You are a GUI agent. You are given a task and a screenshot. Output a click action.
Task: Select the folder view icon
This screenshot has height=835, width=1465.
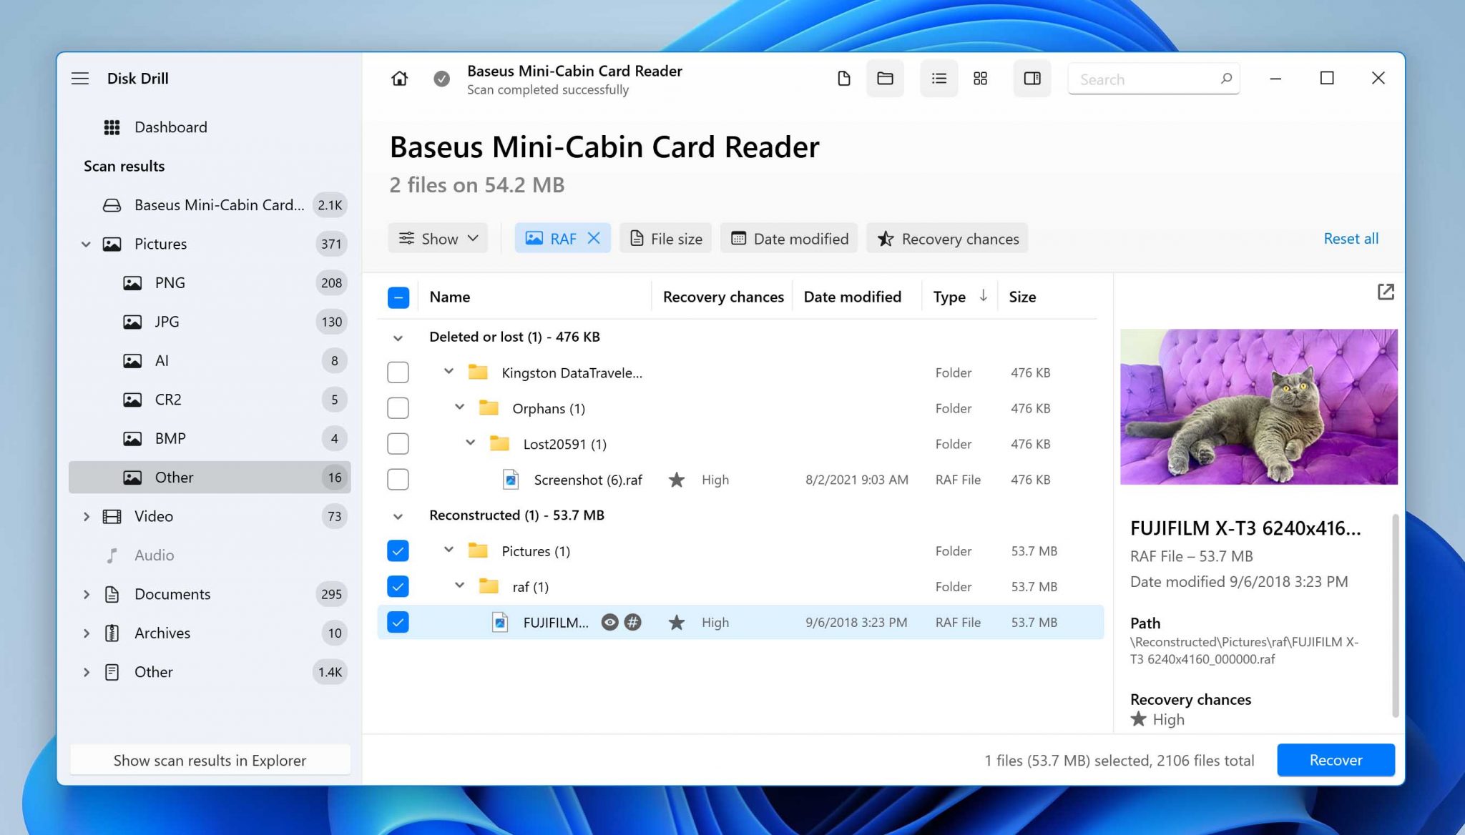(x=885, y=79)
